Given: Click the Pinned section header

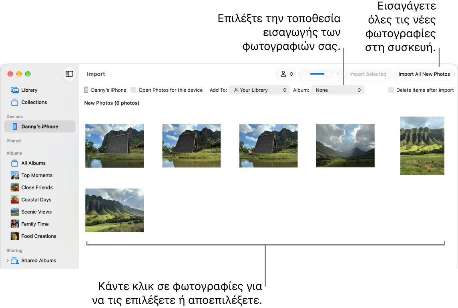Looking at the screenshot, I should [14, 141].
